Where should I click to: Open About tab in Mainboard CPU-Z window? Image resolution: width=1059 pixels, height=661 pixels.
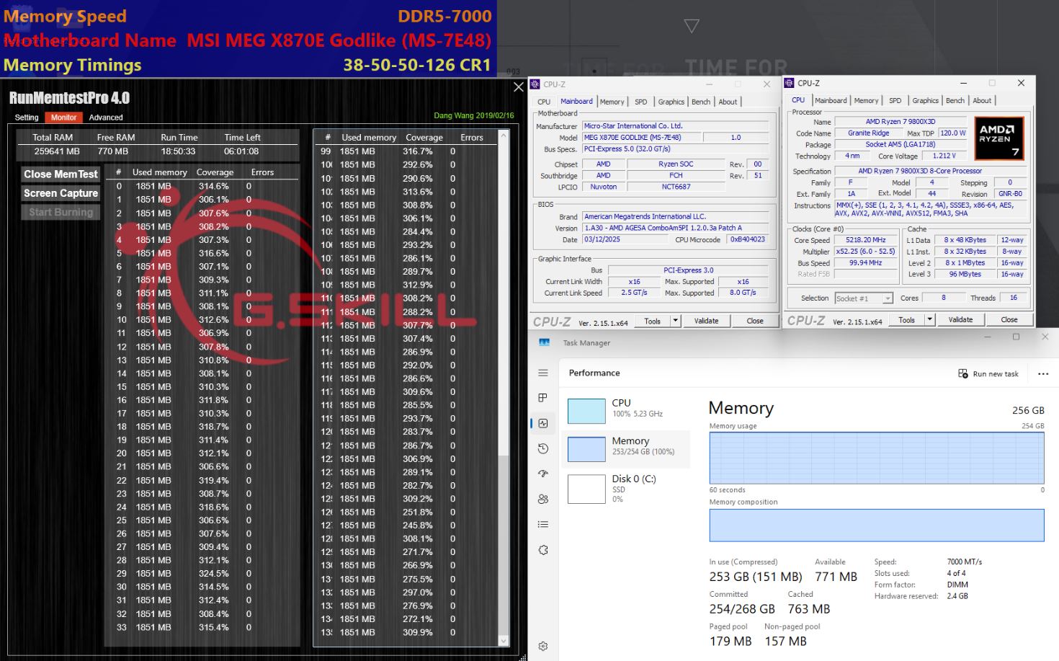click(728, 102)
